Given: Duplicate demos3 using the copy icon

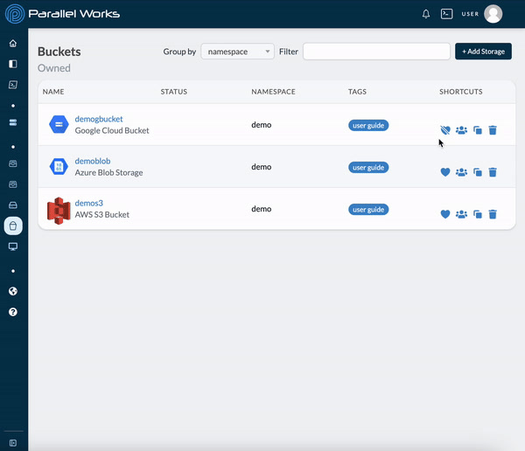Looking at the screenshot, I should click(478, 214).
